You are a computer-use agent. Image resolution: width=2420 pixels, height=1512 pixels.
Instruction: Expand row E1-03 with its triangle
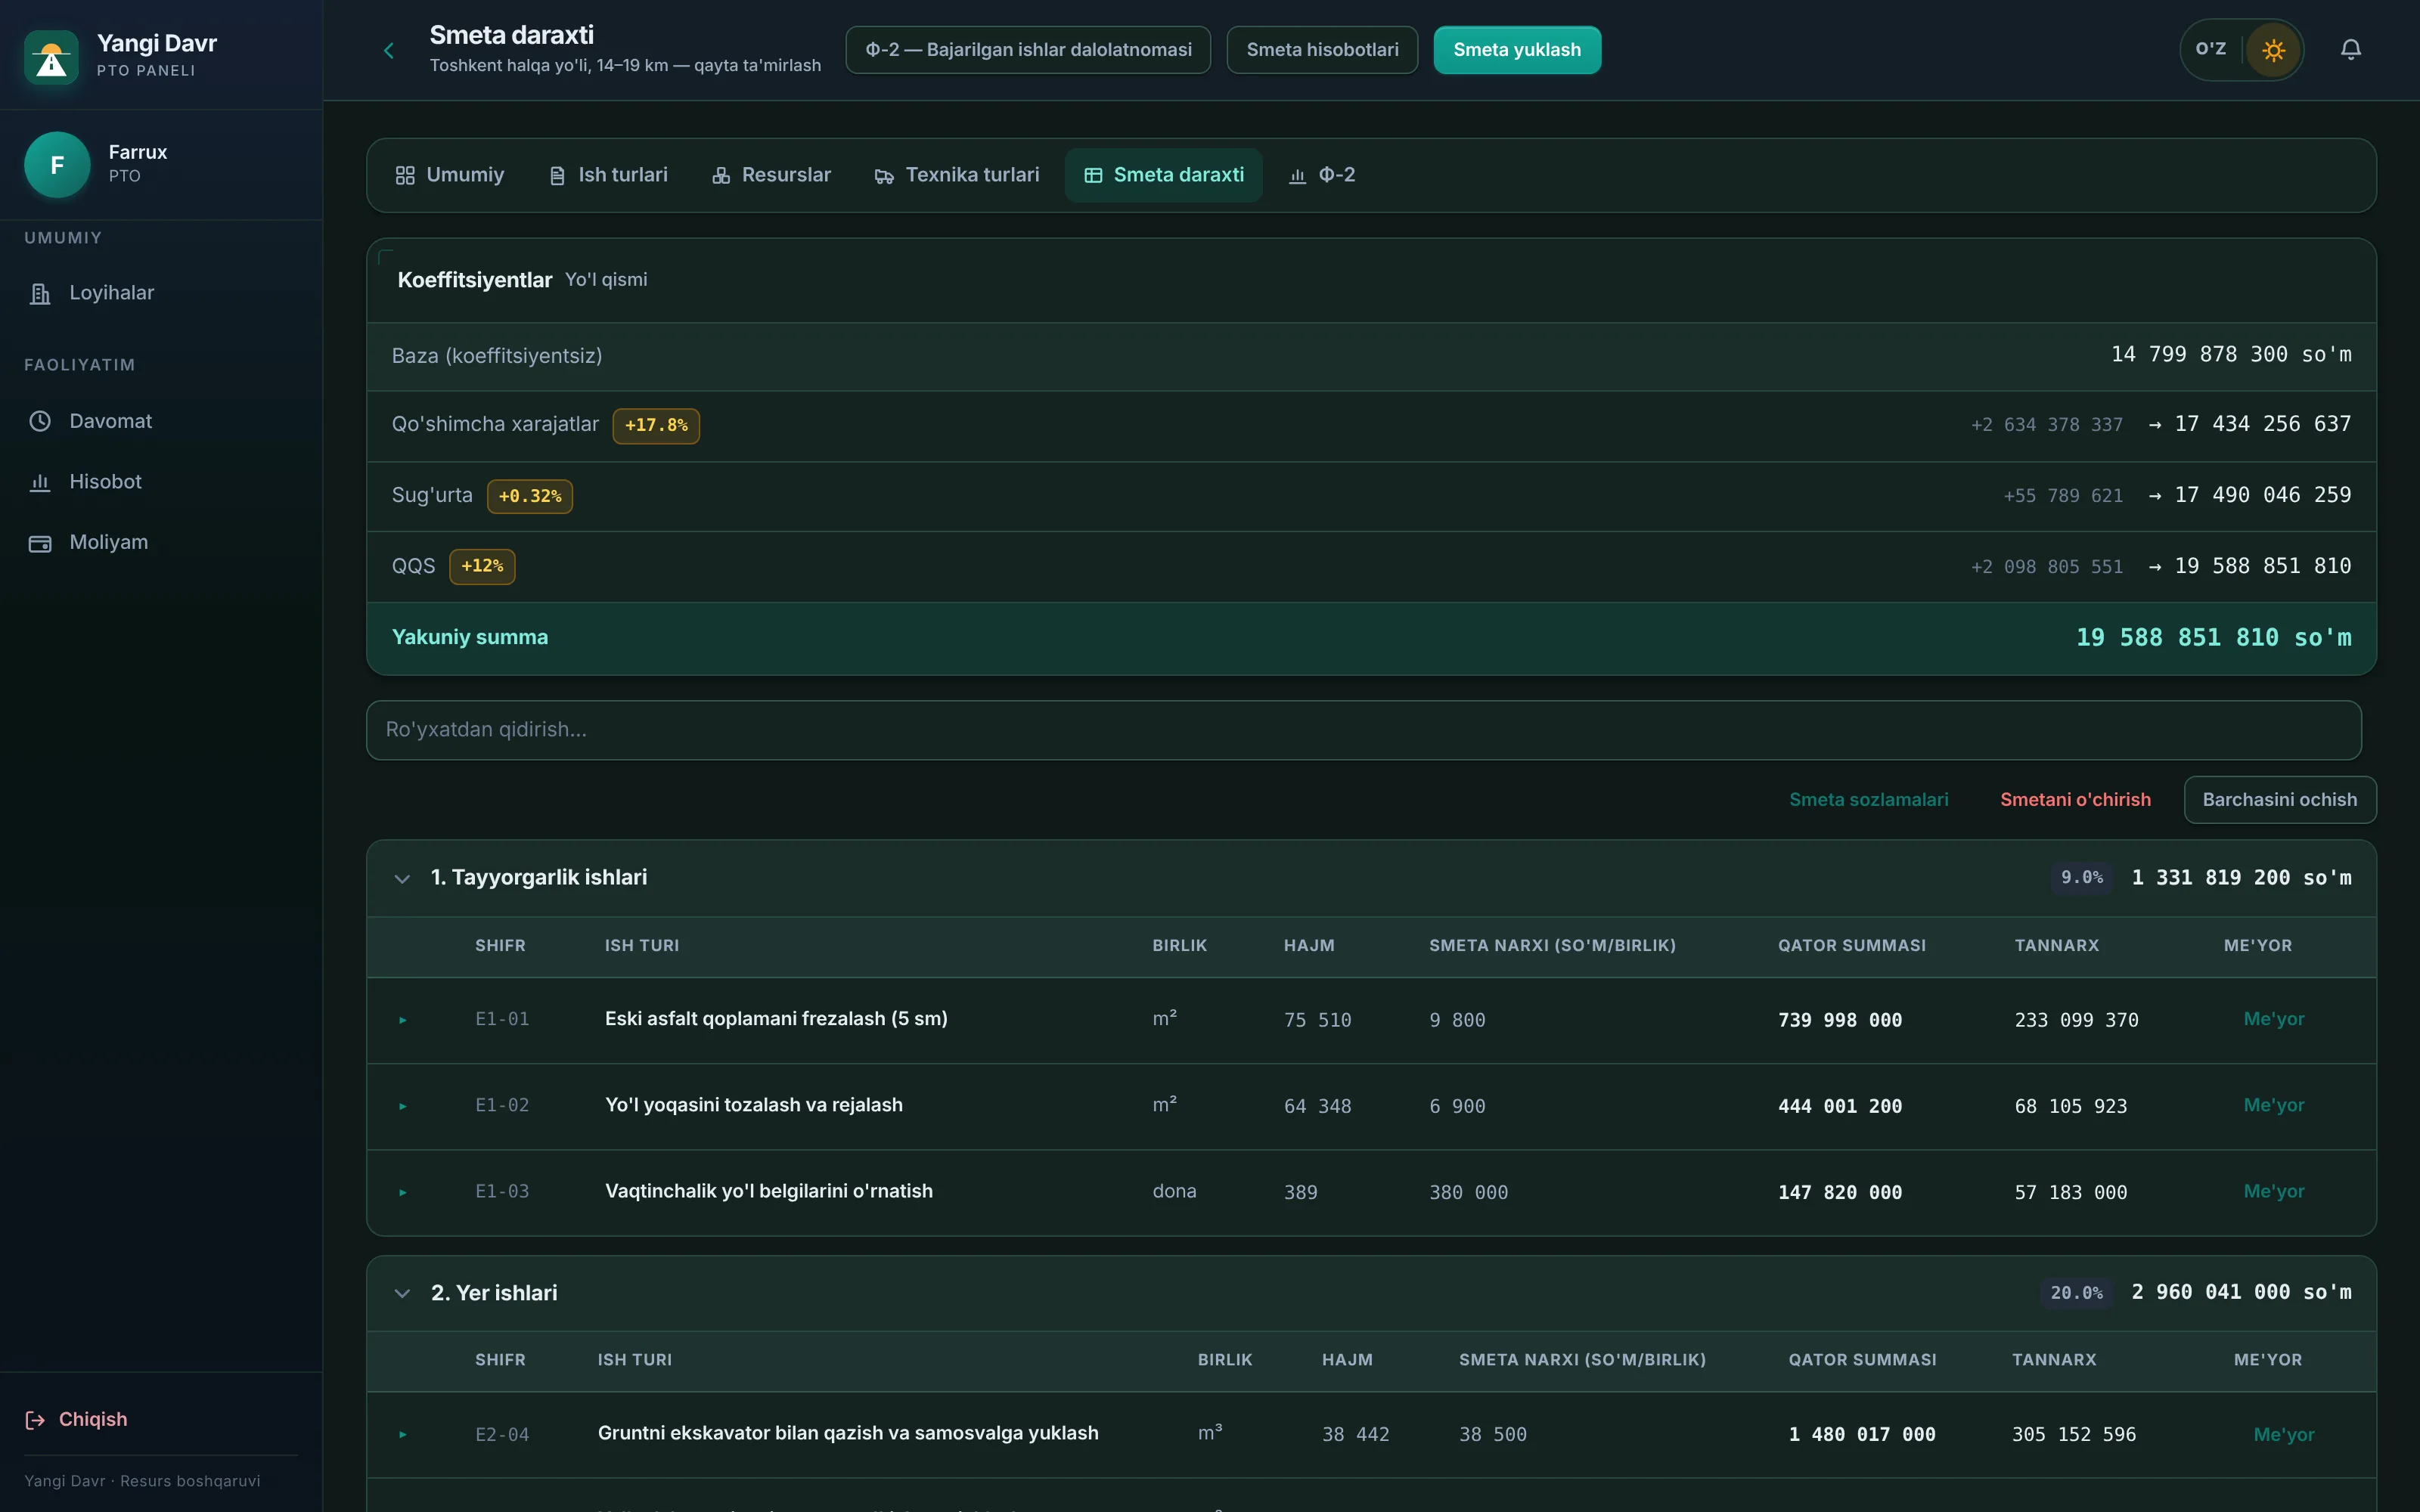pos(403,1192)
